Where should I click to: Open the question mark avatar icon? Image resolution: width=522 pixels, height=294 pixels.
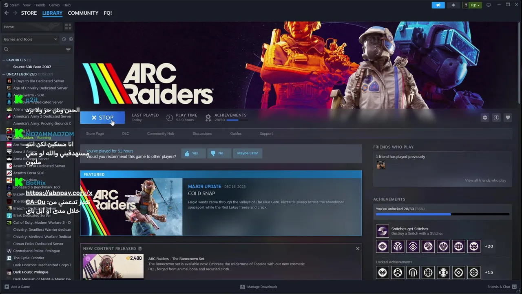pos(466,5)
